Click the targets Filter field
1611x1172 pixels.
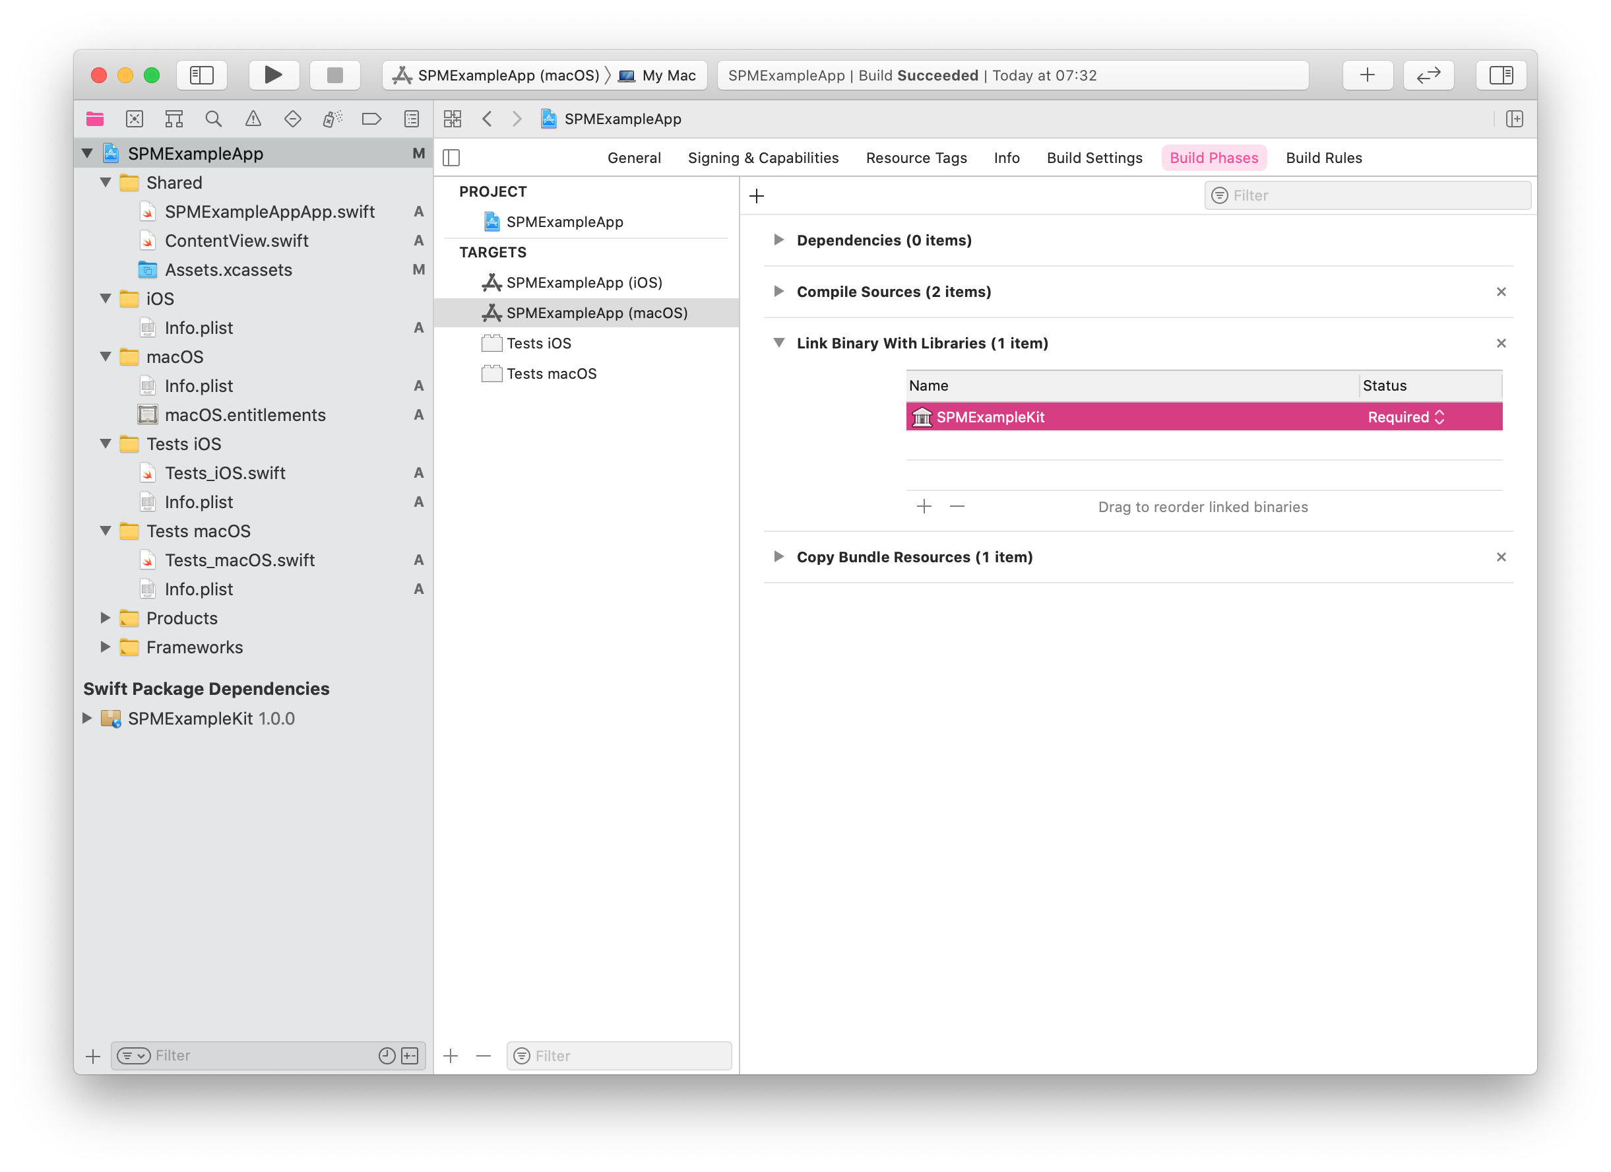(x=619, y=1056)
